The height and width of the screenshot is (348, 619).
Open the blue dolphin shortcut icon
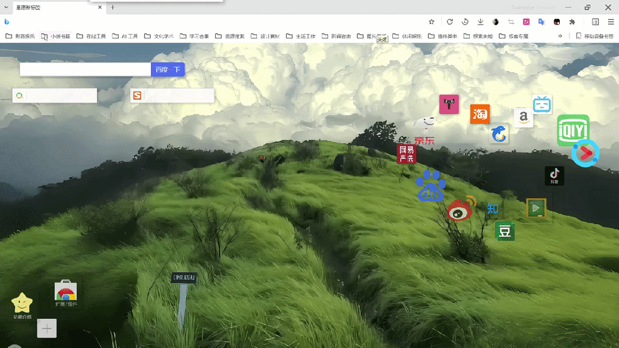(x=499, y=134)
